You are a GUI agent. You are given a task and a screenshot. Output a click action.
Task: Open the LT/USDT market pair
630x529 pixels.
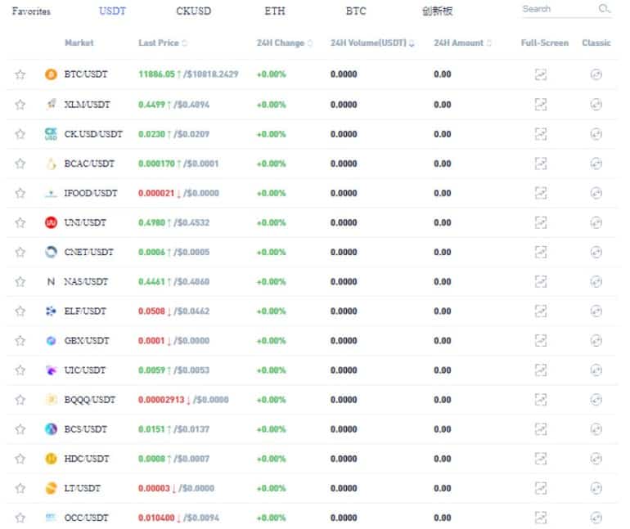83,488
